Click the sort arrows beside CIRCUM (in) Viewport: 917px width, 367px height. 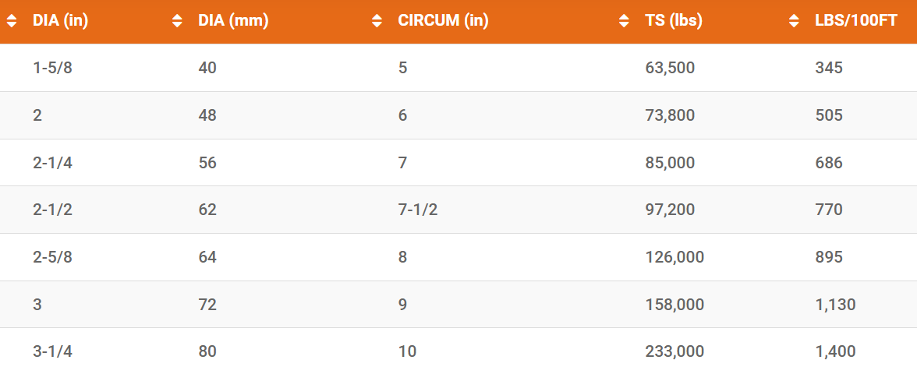[377, 22]
